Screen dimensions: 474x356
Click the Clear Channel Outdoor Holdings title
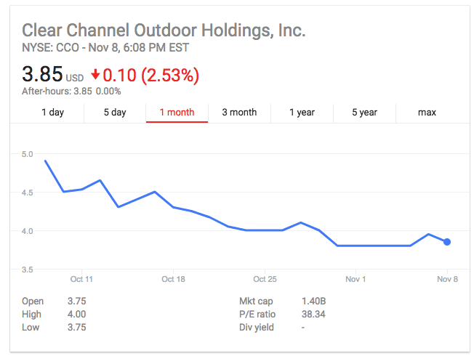pyautogui.click(x=164, y=31)
